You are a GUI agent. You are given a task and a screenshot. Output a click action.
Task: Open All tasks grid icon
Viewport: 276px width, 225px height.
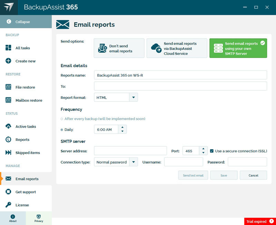point(8,48)
